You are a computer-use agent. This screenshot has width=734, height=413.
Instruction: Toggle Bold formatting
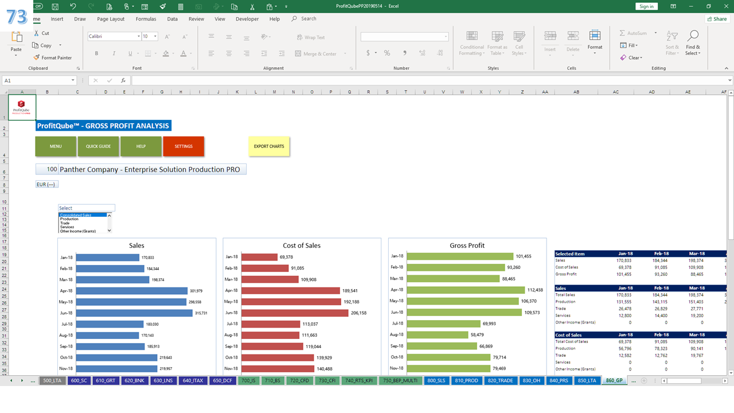tap(96, 53)
